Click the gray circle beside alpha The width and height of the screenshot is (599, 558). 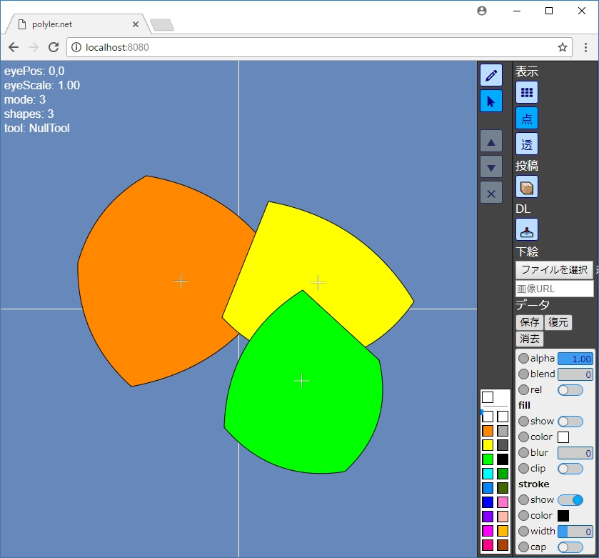[523, 359]
